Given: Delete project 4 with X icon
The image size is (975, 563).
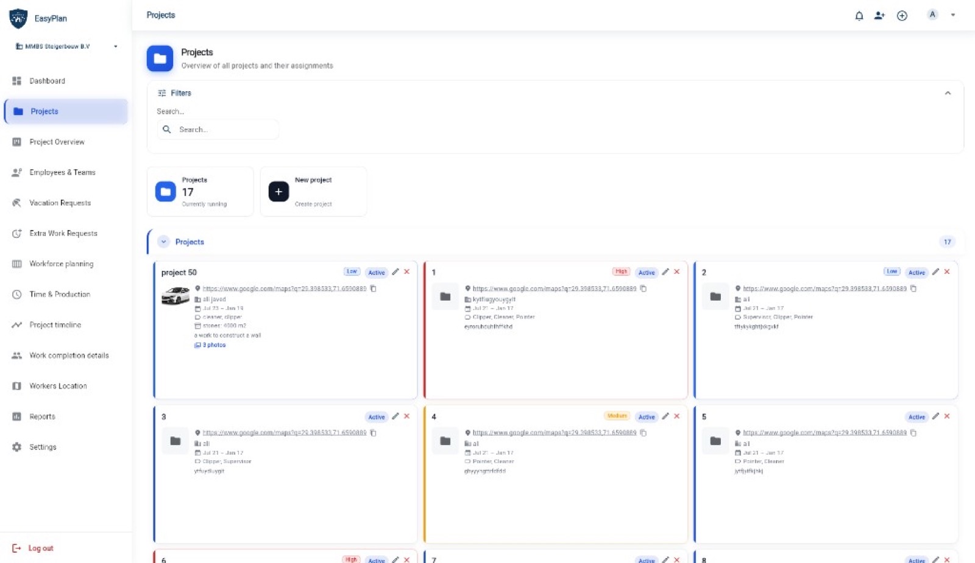Looking at the screenshot, I should click(677, 416).
